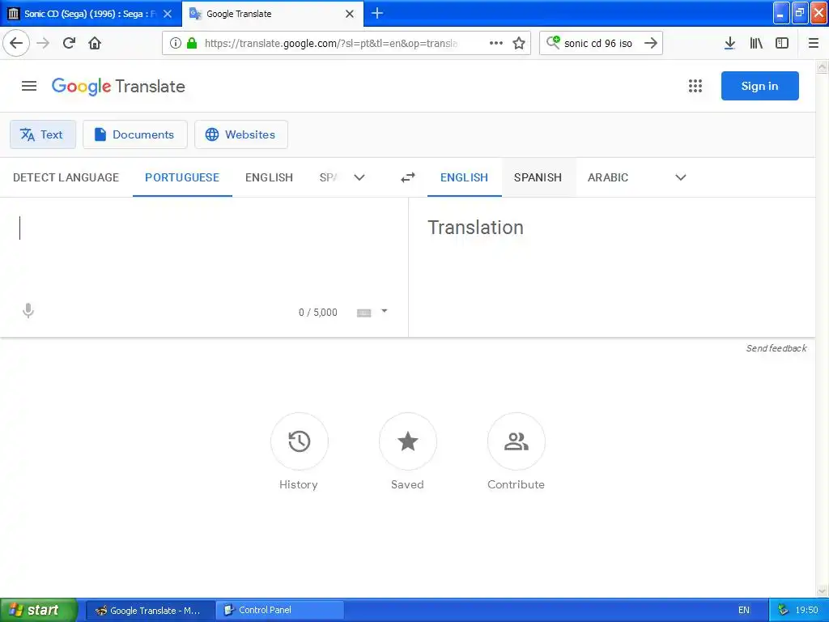Screen dimensions: 829x622
Task: Open the Firefox downloads panel
Action: 729,43
